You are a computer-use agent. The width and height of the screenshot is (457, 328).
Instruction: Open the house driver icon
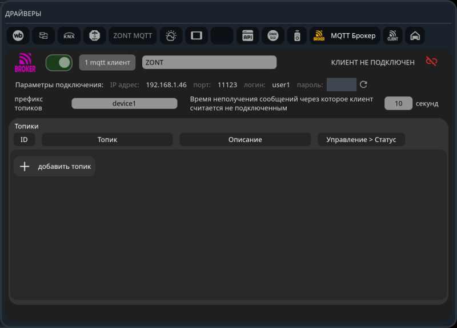coord(415,35)
